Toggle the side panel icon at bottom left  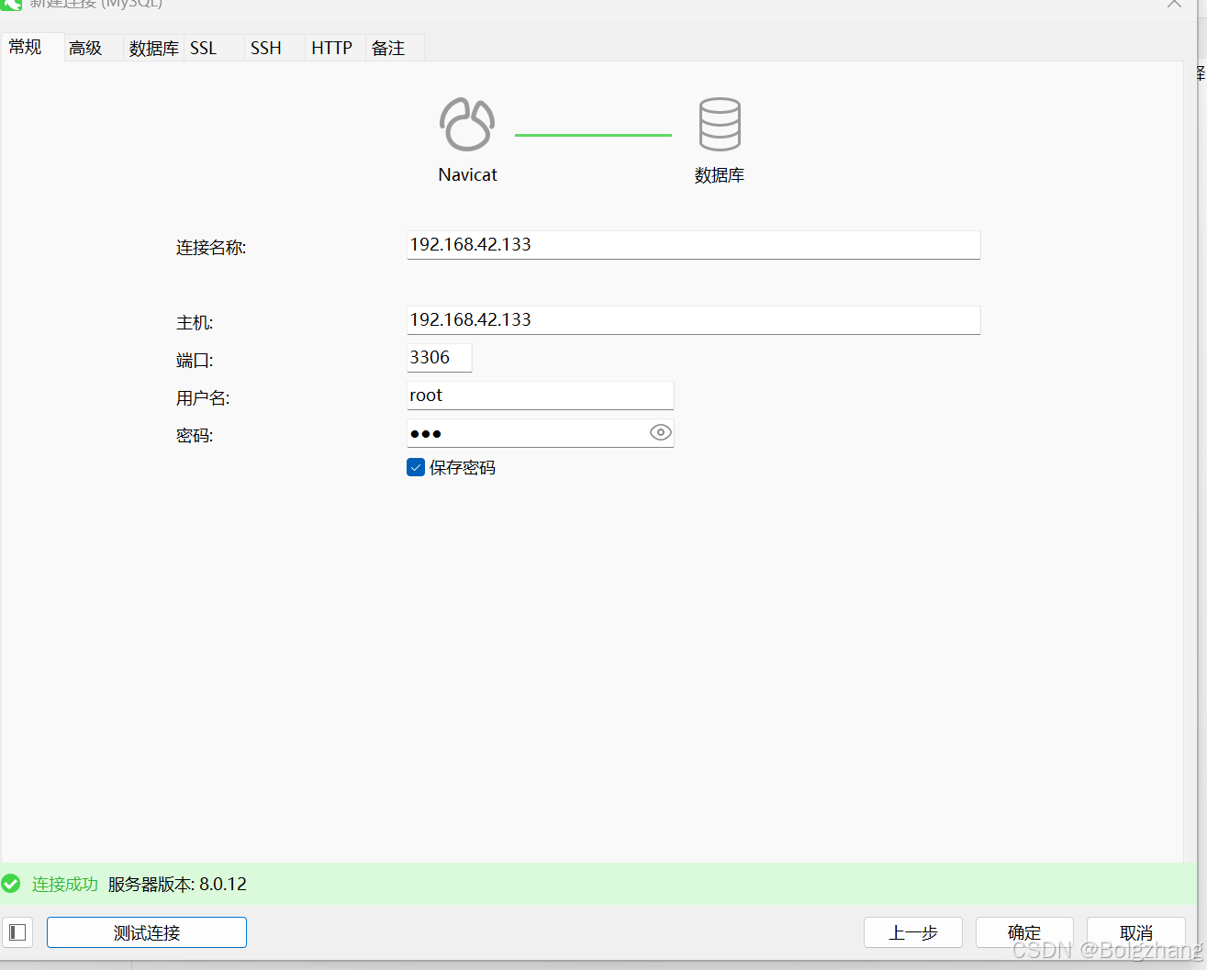[x=17, y=932]
